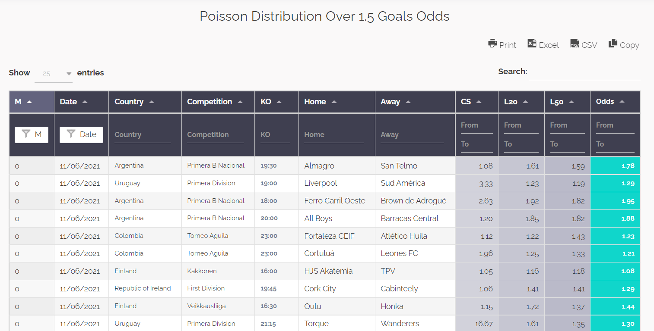
Task: Click the Home filter input
Action: (x=334, y=135)
